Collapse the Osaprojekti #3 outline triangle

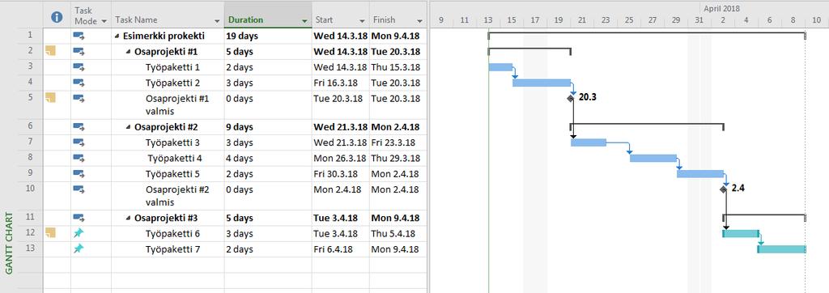pos(129,218)
